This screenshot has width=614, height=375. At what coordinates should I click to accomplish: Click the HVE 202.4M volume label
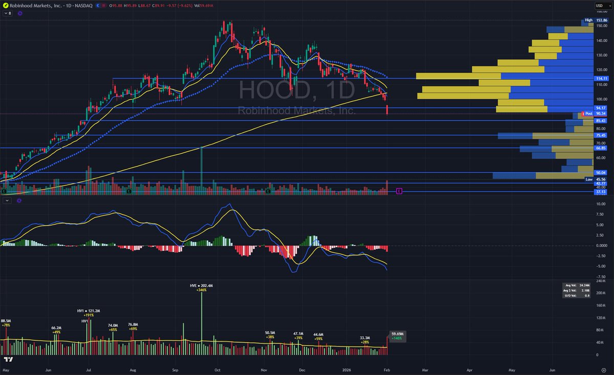[x=201, y=287]
